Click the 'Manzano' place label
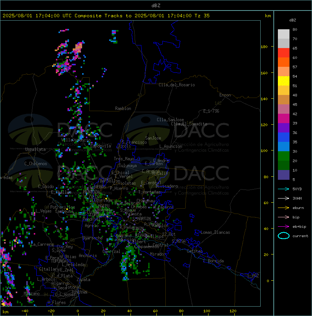 pyautogui.click(x=31, y=293)
